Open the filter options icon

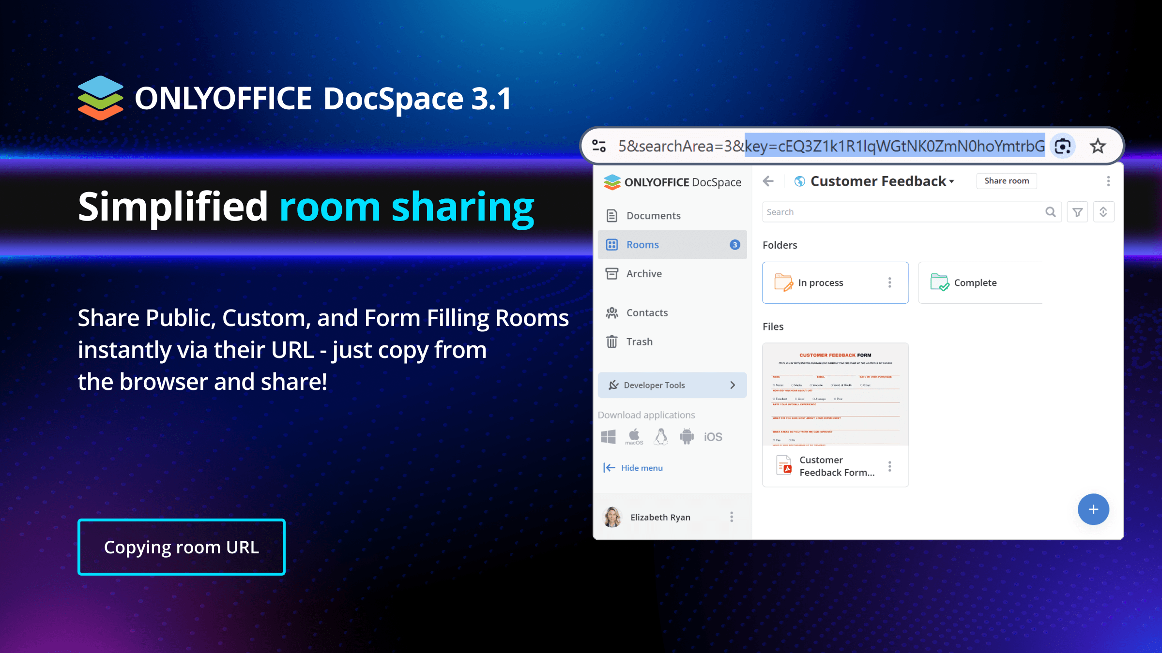(x=1077, y=212)
